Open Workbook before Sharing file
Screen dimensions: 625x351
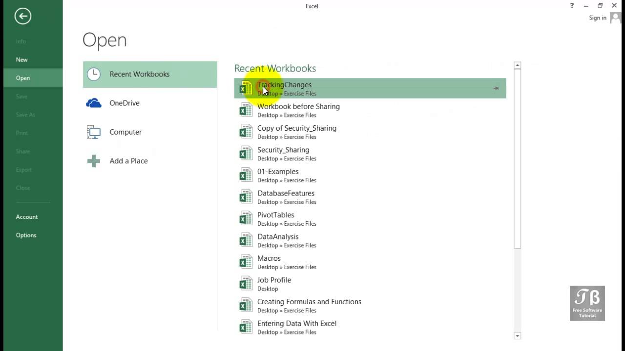[x=370, y=110]
